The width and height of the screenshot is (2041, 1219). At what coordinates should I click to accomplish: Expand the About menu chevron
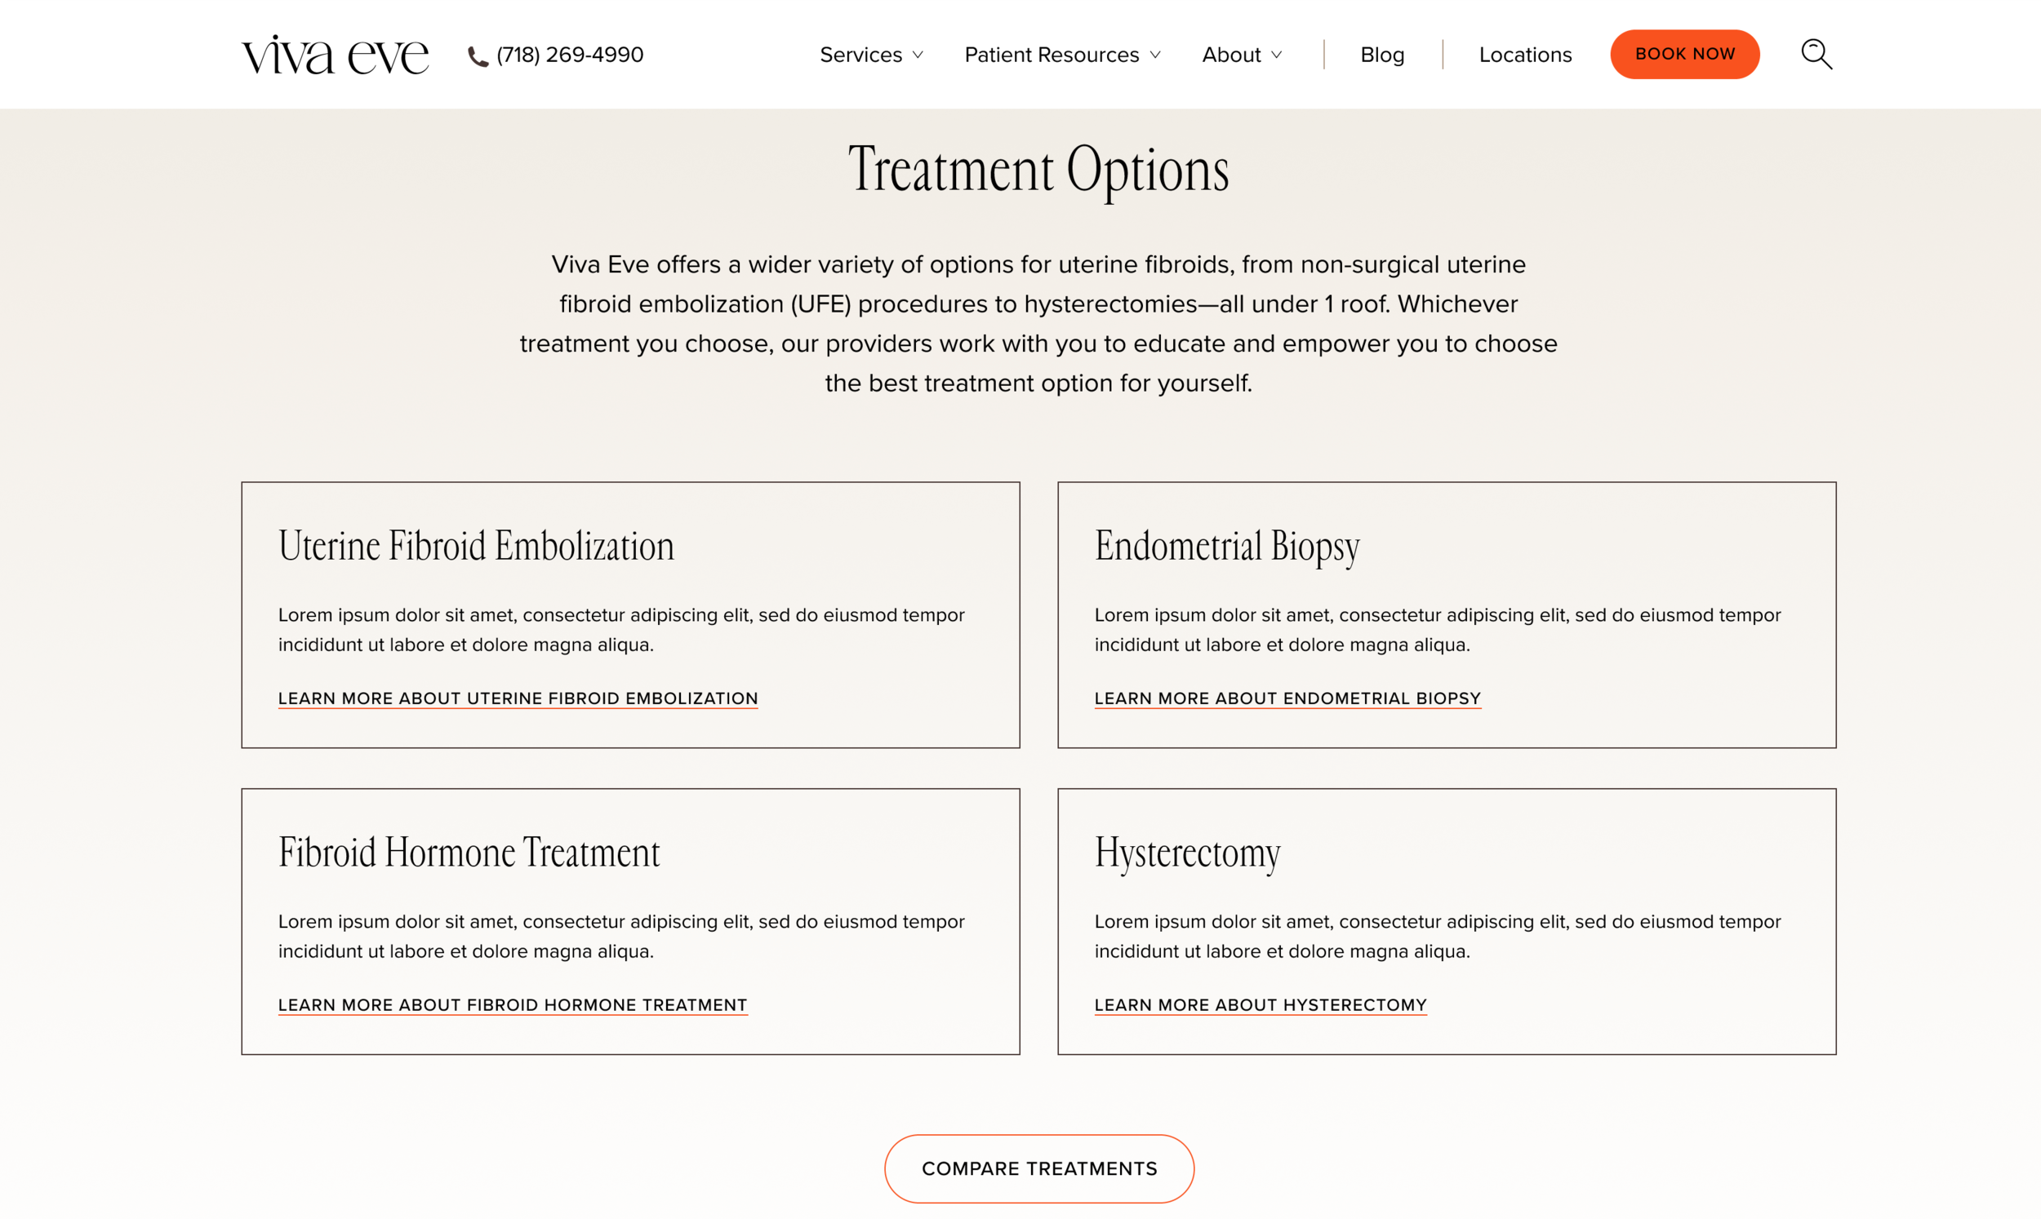(x=1276, y=55)
